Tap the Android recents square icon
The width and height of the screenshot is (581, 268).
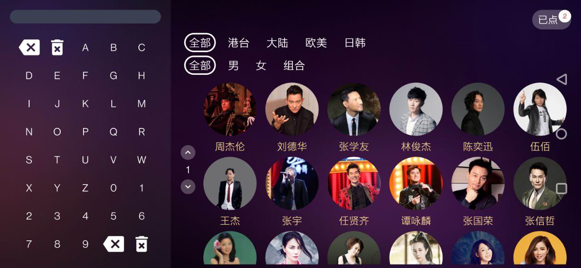tap(561, 189)
